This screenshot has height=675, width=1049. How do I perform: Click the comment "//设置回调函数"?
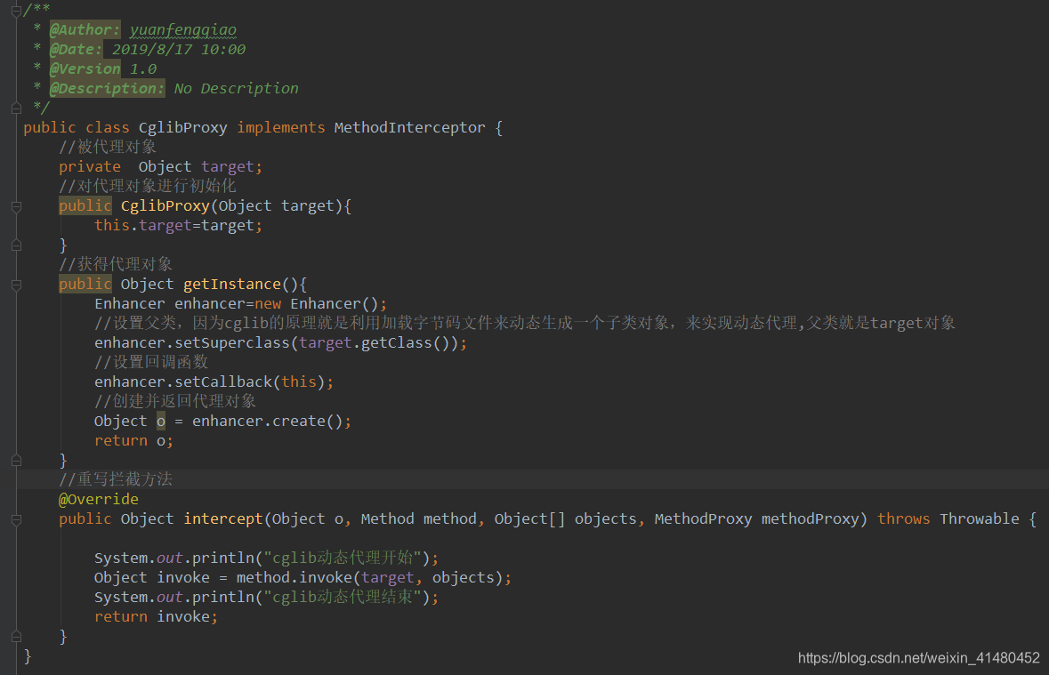151,363
